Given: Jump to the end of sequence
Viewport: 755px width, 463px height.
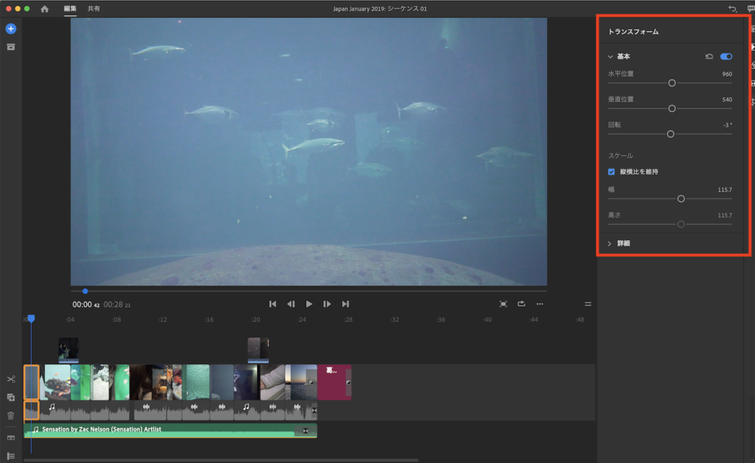Looking at the screenshot, I should [345, 304].
